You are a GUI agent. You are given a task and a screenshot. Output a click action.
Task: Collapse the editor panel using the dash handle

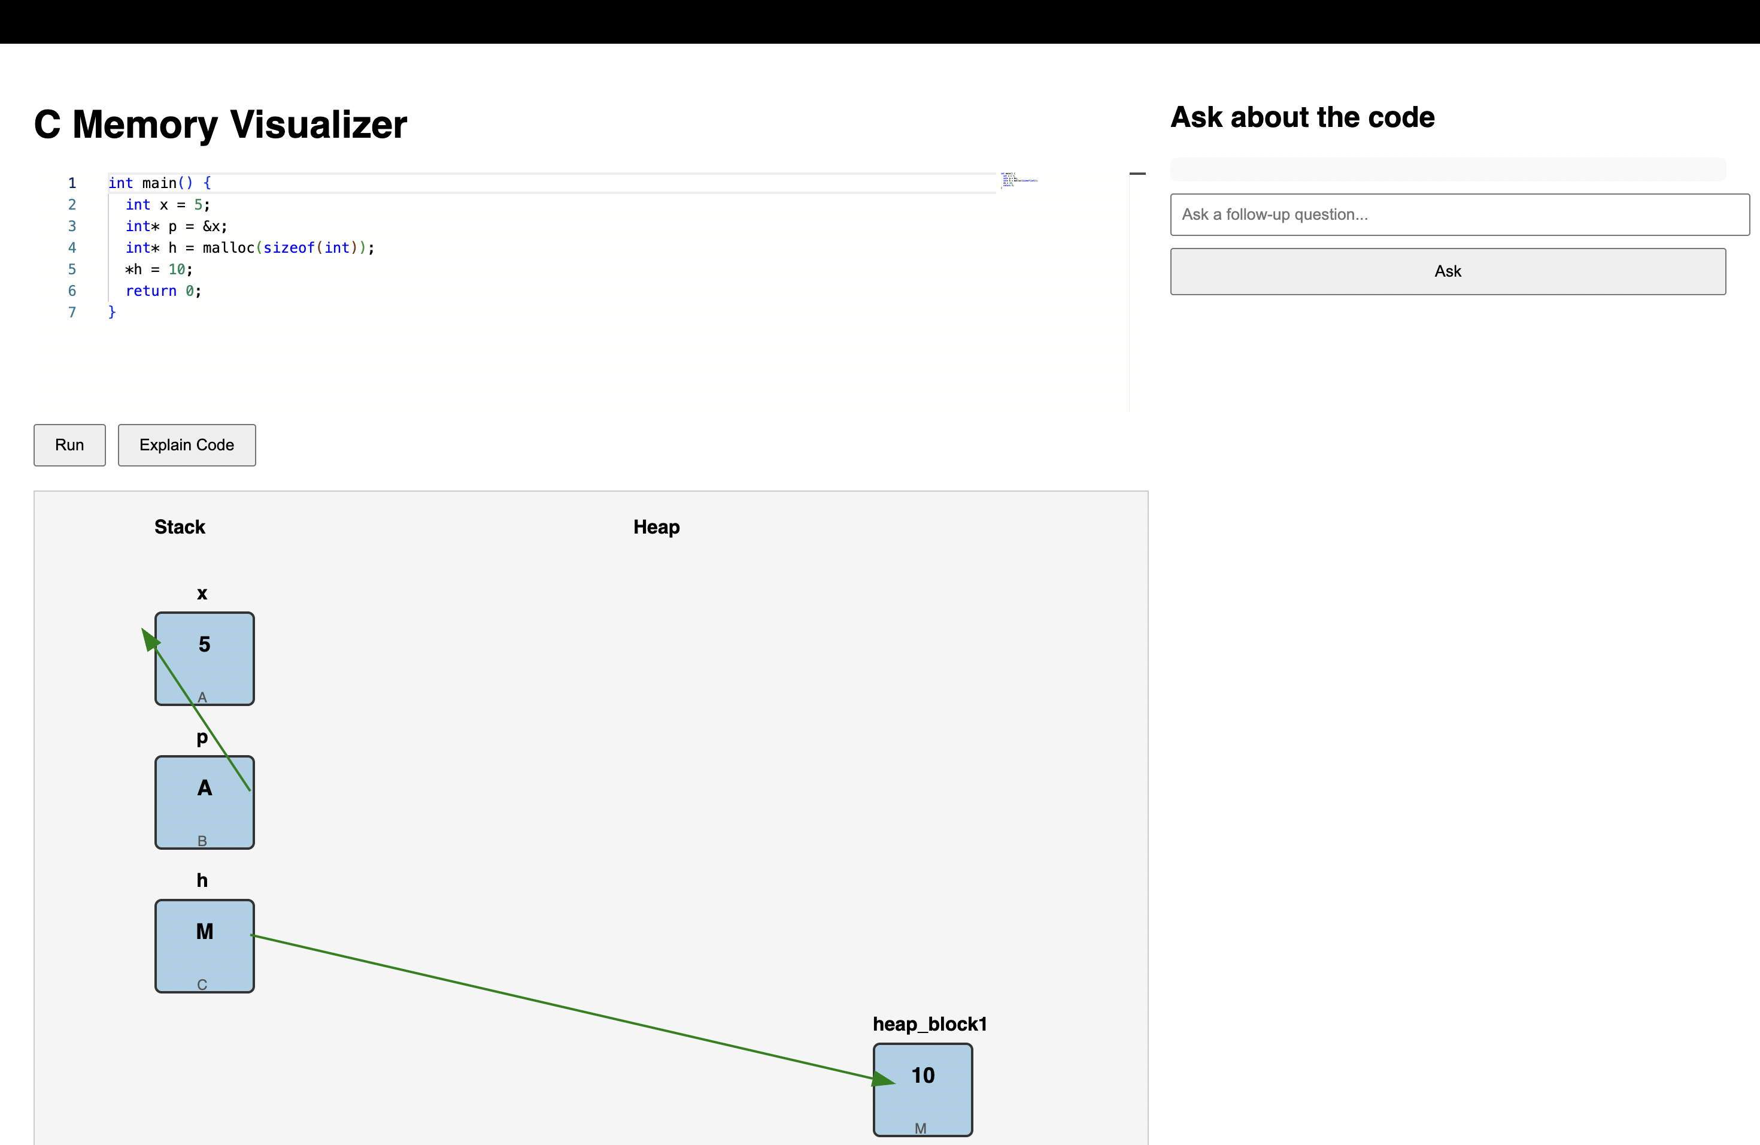tap(1137, 172)
